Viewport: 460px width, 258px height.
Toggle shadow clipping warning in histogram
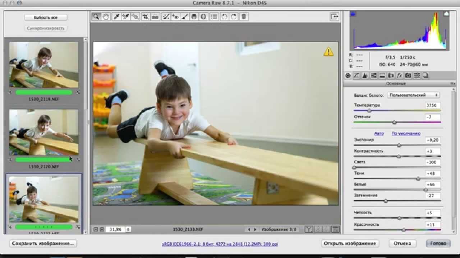pos(353,14)
